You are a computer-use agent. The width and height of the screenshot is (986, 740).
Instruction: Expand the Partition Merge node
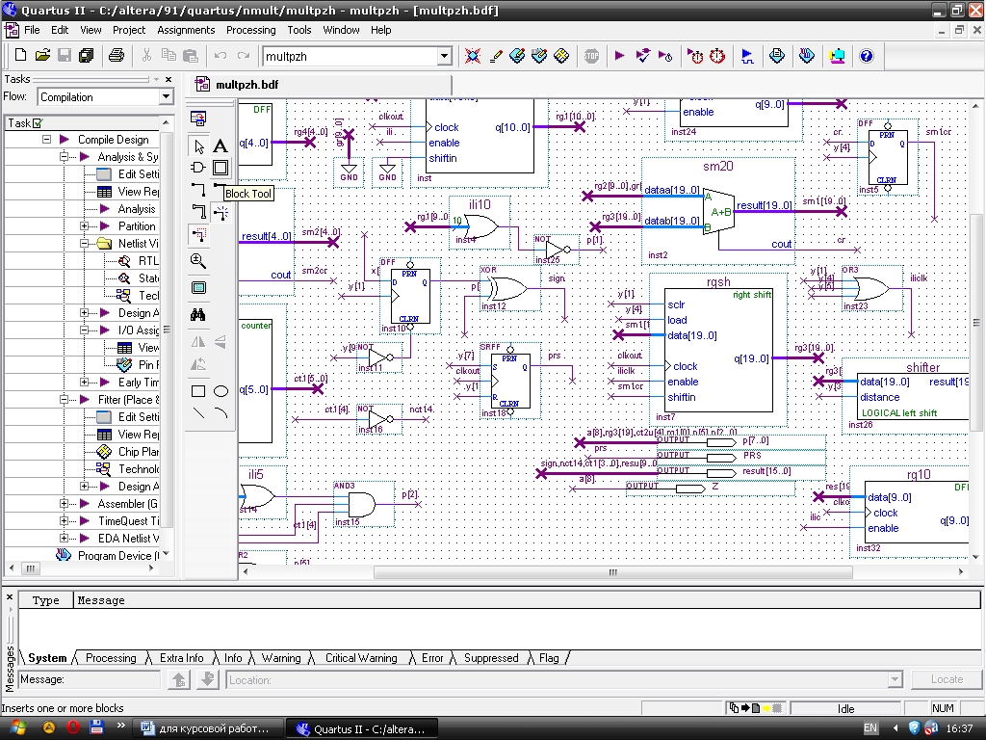coord(85,225)
